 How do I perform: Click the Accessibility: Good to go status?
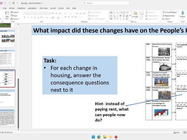[x=7, y=132]
